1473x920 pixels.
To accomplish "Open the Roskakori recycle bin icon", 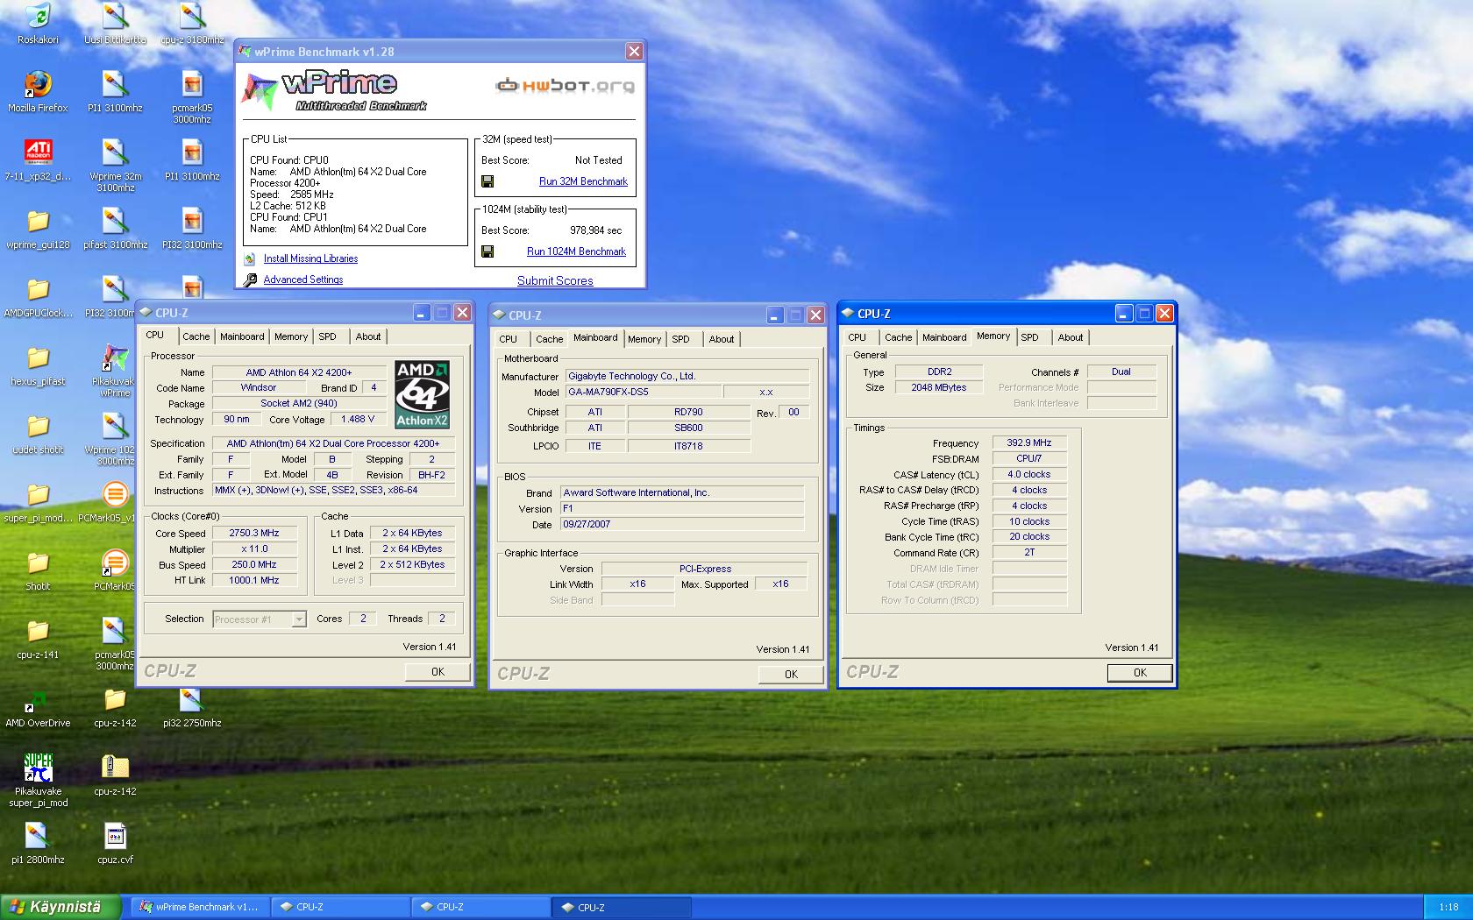I will [x=38, y=22].
